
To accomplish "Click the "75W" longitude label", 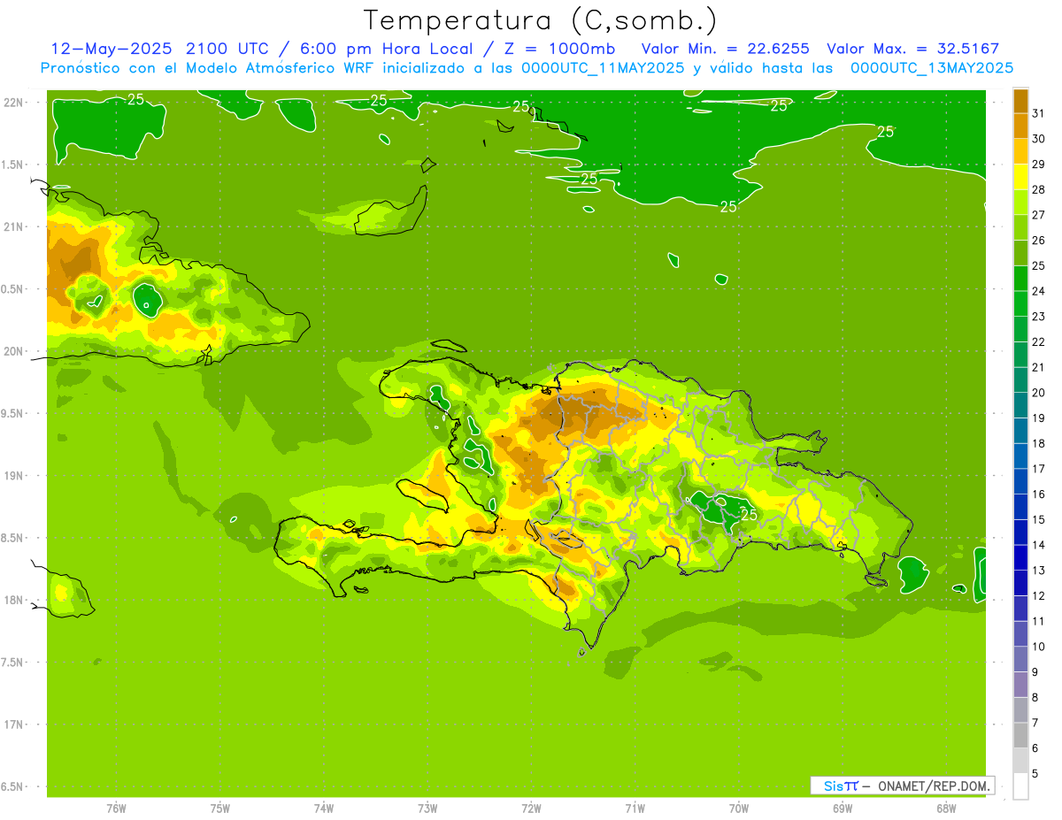I will 220,809.
